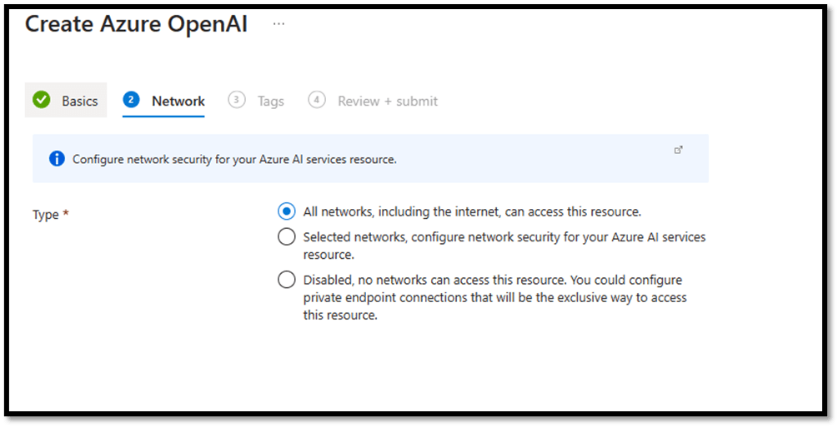Image resolution: width=838 pixels, height=427 pixels.
Task: Open the ellipsis menu beside Create Azure OpenAI
Action: tap(278, 24)
